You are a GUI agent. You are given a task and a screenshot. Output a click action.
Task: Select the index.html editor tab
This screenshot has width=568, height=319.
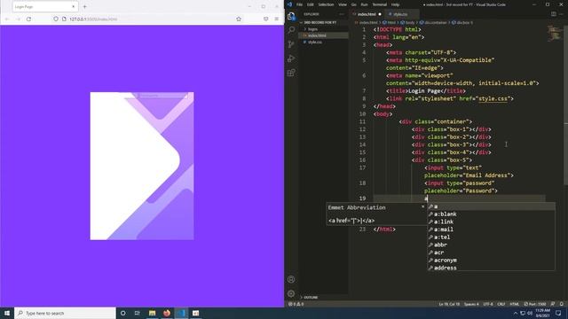[x=367, y=14]
